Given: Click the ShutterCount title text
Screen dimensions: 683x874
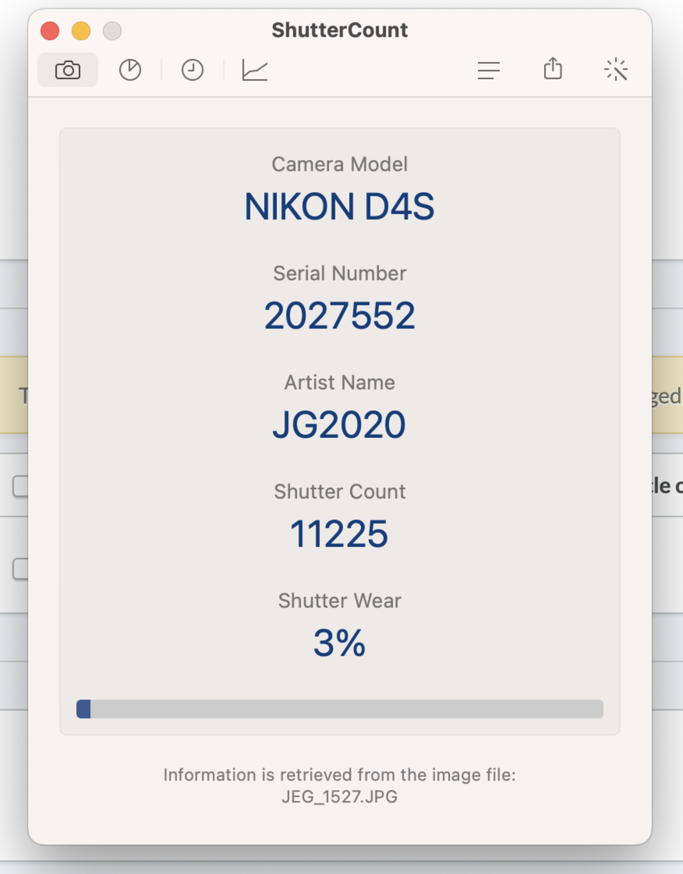Looking at the screenshot, I should (340, 29).
